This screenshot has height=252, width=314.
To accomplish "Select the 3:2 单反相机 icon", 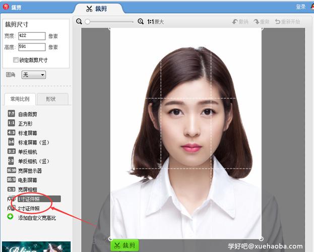I will coord(11,151).
